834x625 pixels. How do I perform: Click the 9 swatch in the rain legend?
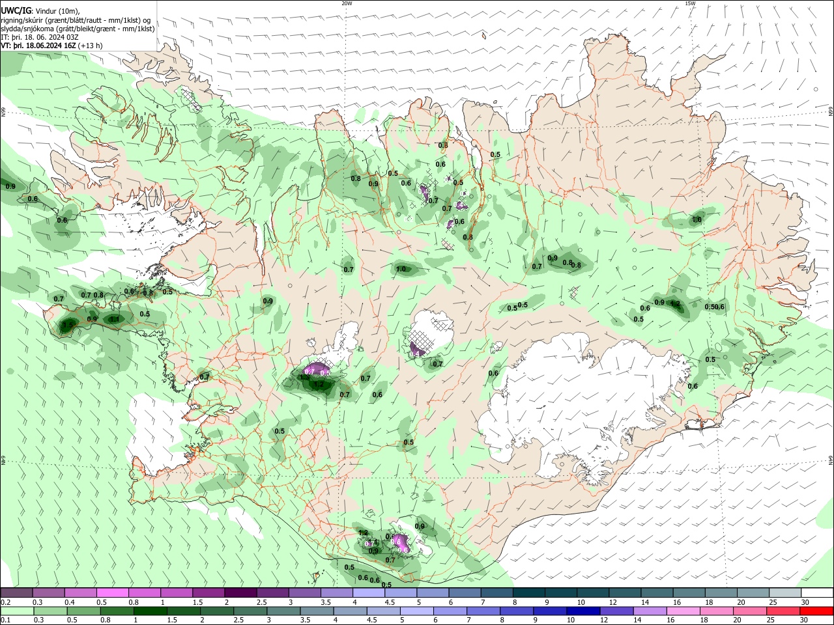(551, 611)
